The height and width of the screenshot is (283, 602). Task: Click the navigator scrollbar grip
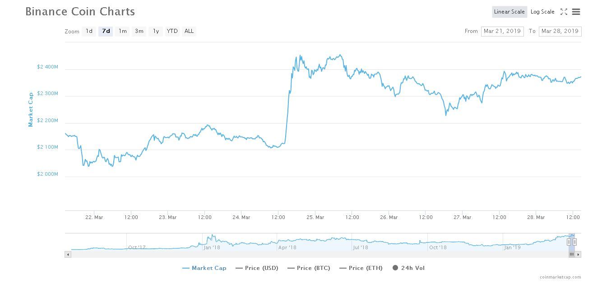coord(571,255)
